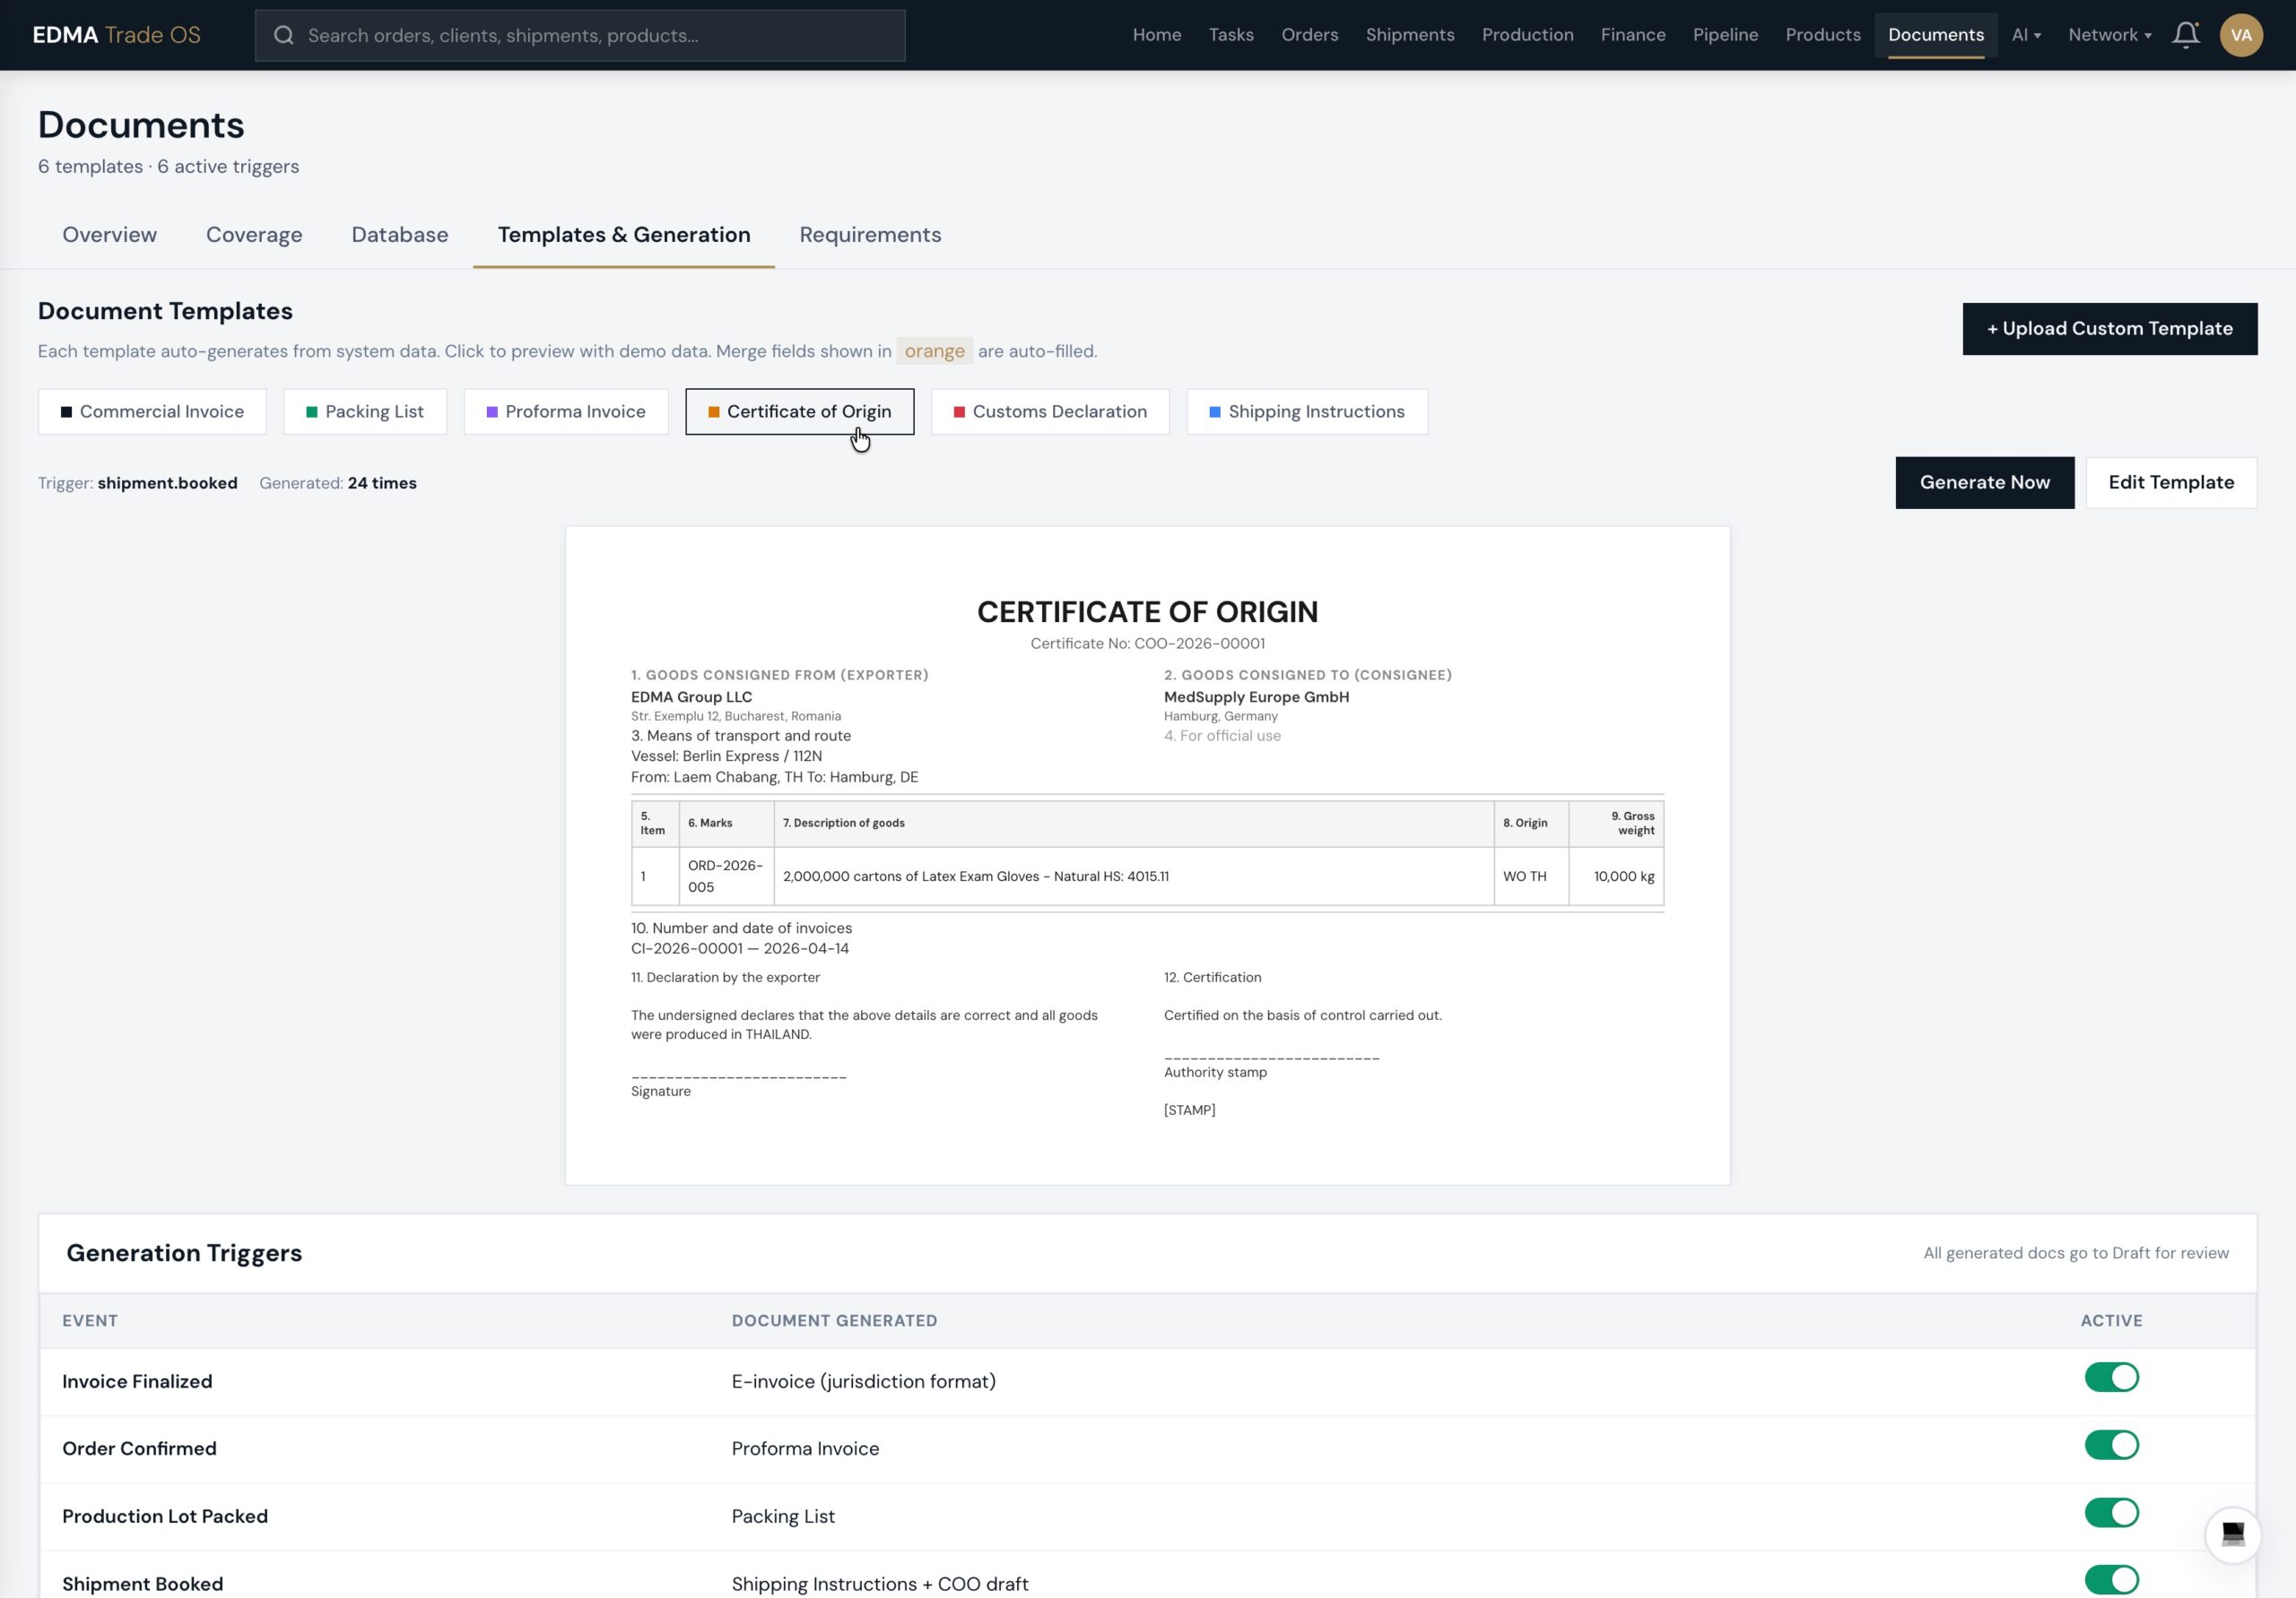Viewport: 2296px width, 1598px height.
Task: Click the Generation Triggers heading
Action: (x=184, y=1253)
